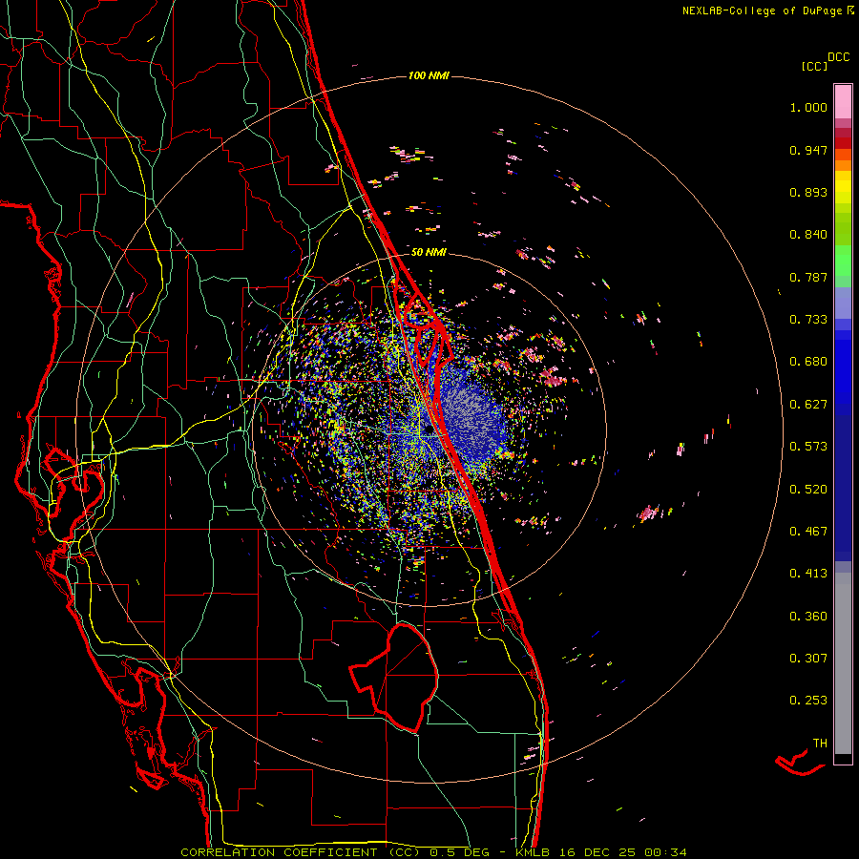Image resolution: width=859 pixels, height=859 pixels.
Task: Click the 0.840 scale value
Action: click(808, 235)
